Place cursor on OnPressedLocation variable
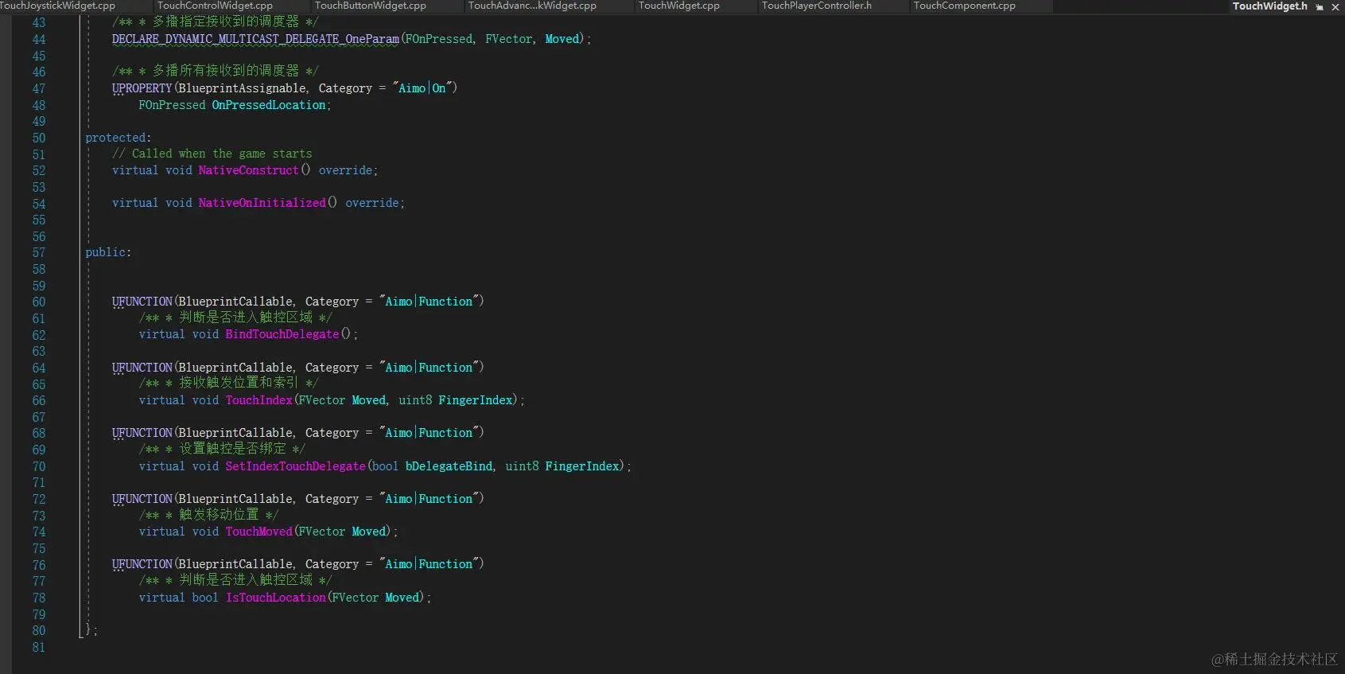 (x=269, y=105)
